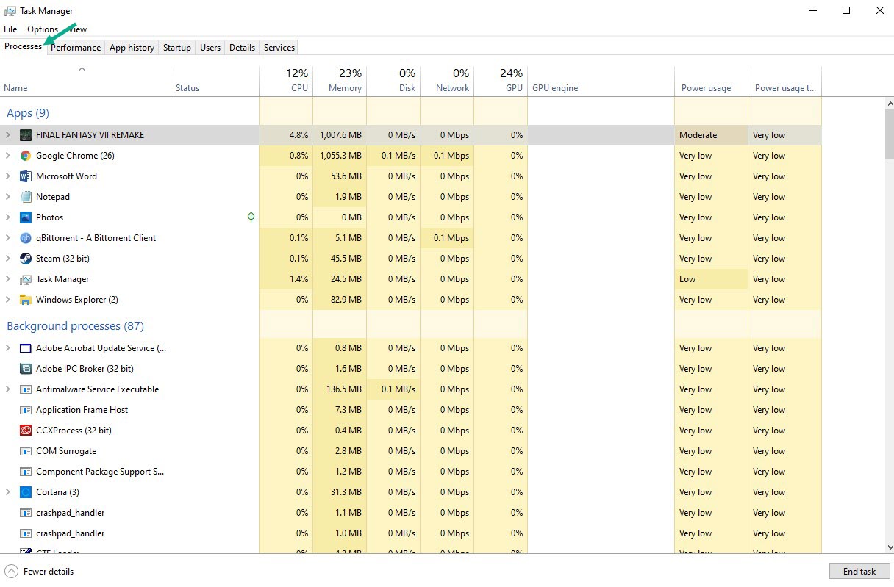This screenshot has width=894, height=587.
Task: Sort by Disk column header
Action: coord(393,81)
